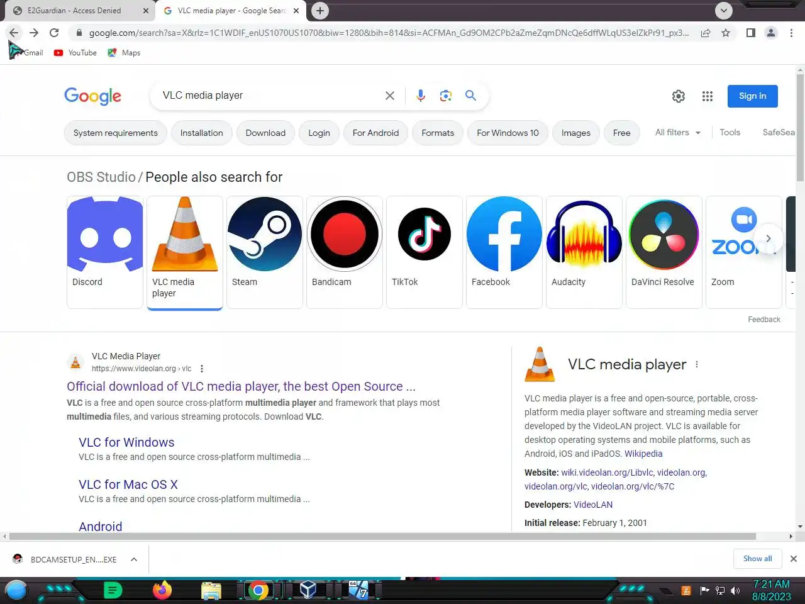805x604 pixels.
Task: Open VideoLAN developer link
Action: 593,505
